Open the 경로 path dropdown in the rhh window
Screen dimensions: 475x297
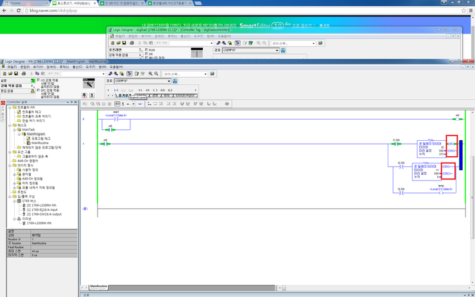pyautogui.click(x=169, y=81)
